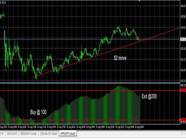Click the "31 Aug 17:56" time label
Viewport: 186px width, 139px height.
[61, 127]
